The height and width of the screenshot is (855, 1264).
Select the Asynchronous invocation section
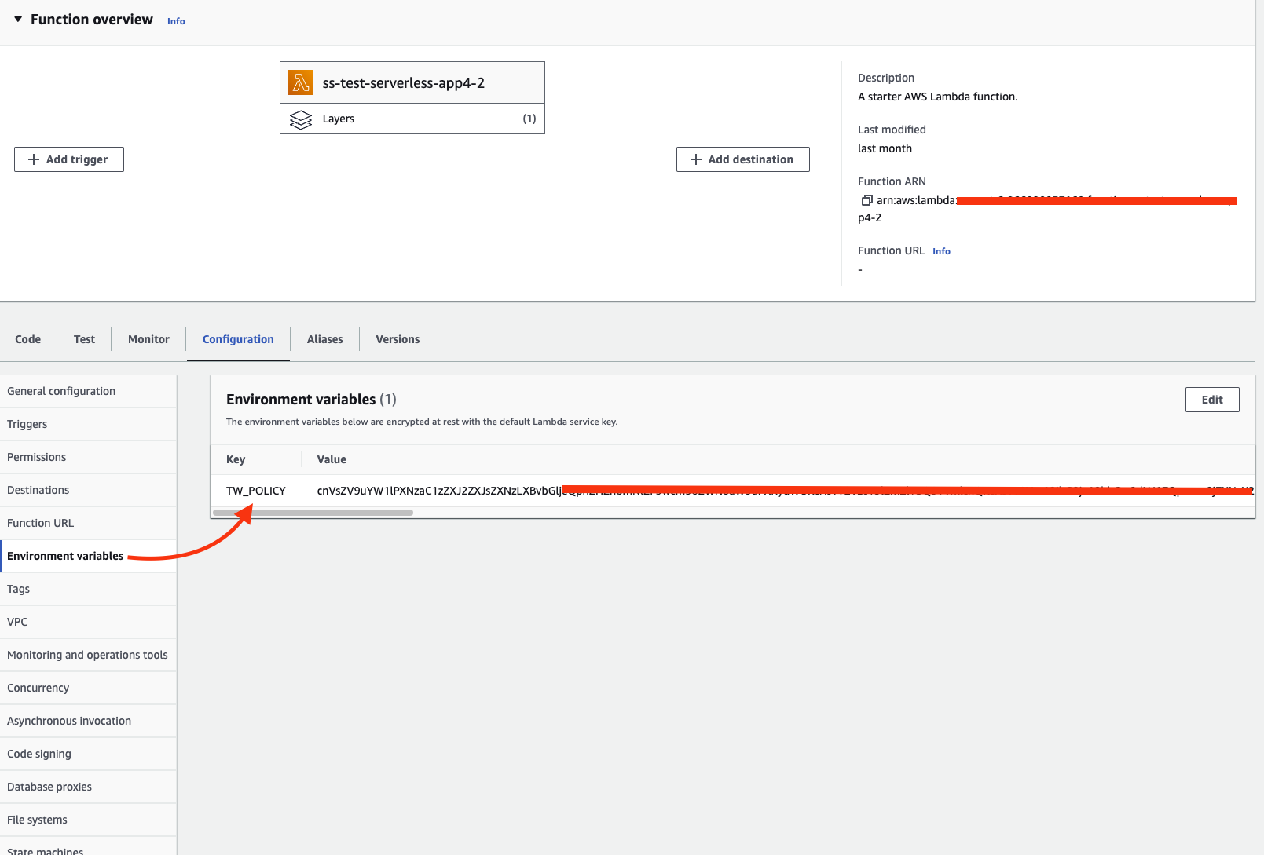pyautogui.click(x=68, y=720)
